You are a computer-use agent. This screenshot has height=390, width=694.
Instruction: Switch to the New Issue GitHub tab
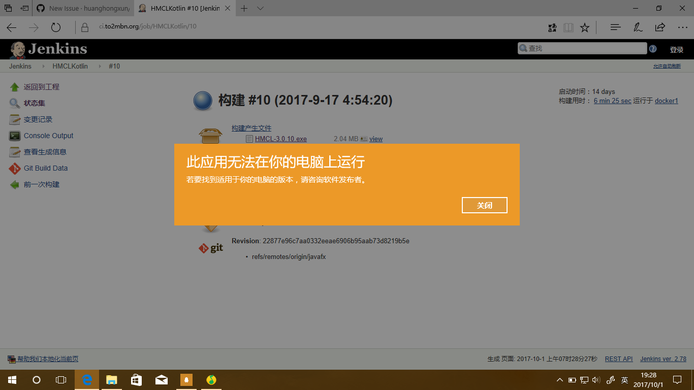coord(83,8)
